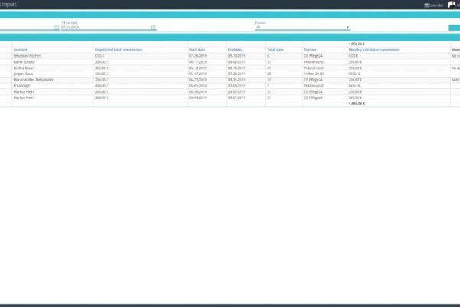Click start date 07-26-2019 cell
This screenshot has width=460, height=307.
tap(198, 56)
